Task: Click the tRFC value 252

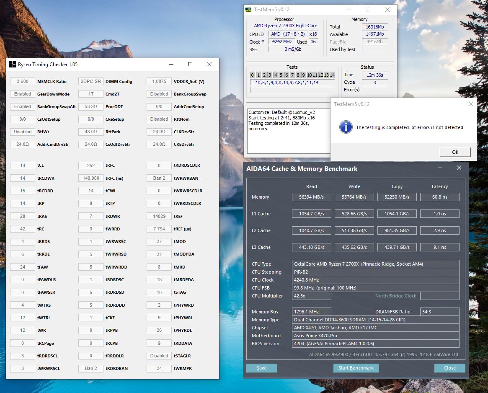Action: pyautogui.click(x=91, y=165)
